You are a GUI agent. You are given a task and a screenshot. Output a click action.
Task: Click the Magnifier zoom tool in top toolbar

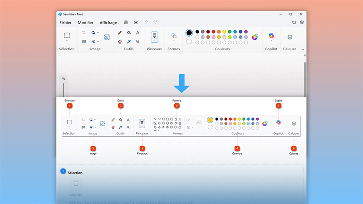[x=137, y=41]
